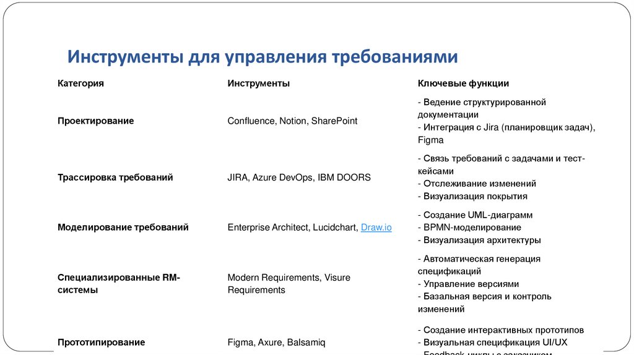Click 'BPMN-моделирование' line
This screenshot has height=355, width=634.
(469, 228)
